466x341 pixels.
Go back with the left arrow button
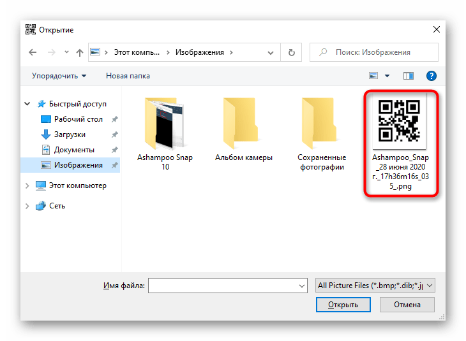33,52
